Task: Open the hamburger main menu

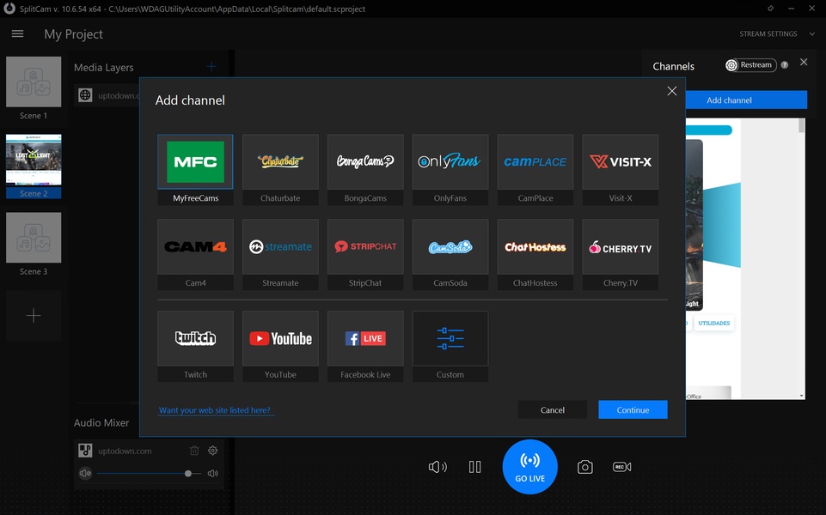Action: (17, 34)
